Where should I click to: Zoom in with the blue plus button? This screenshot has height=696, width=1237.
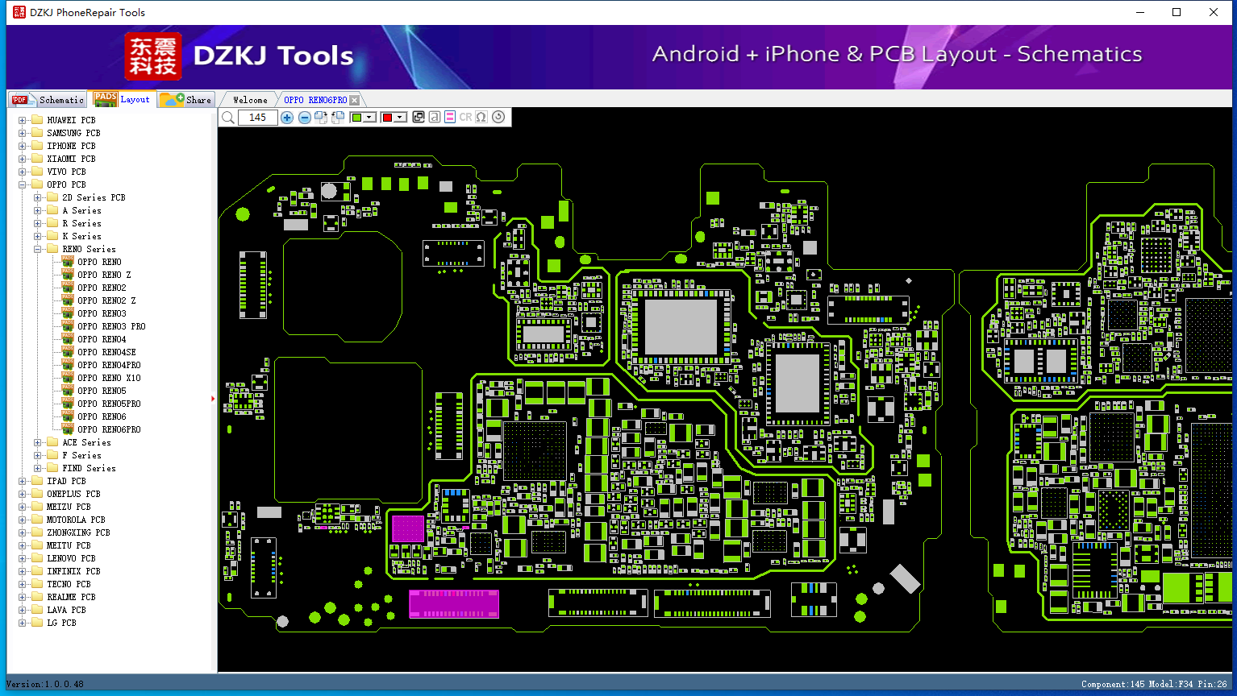287,118
